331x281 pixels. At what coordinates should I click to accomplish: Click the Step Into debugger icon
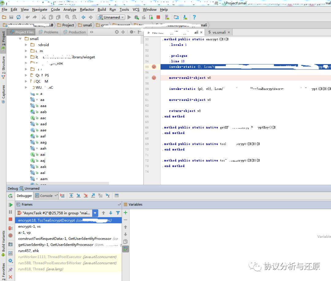[78, 195]
